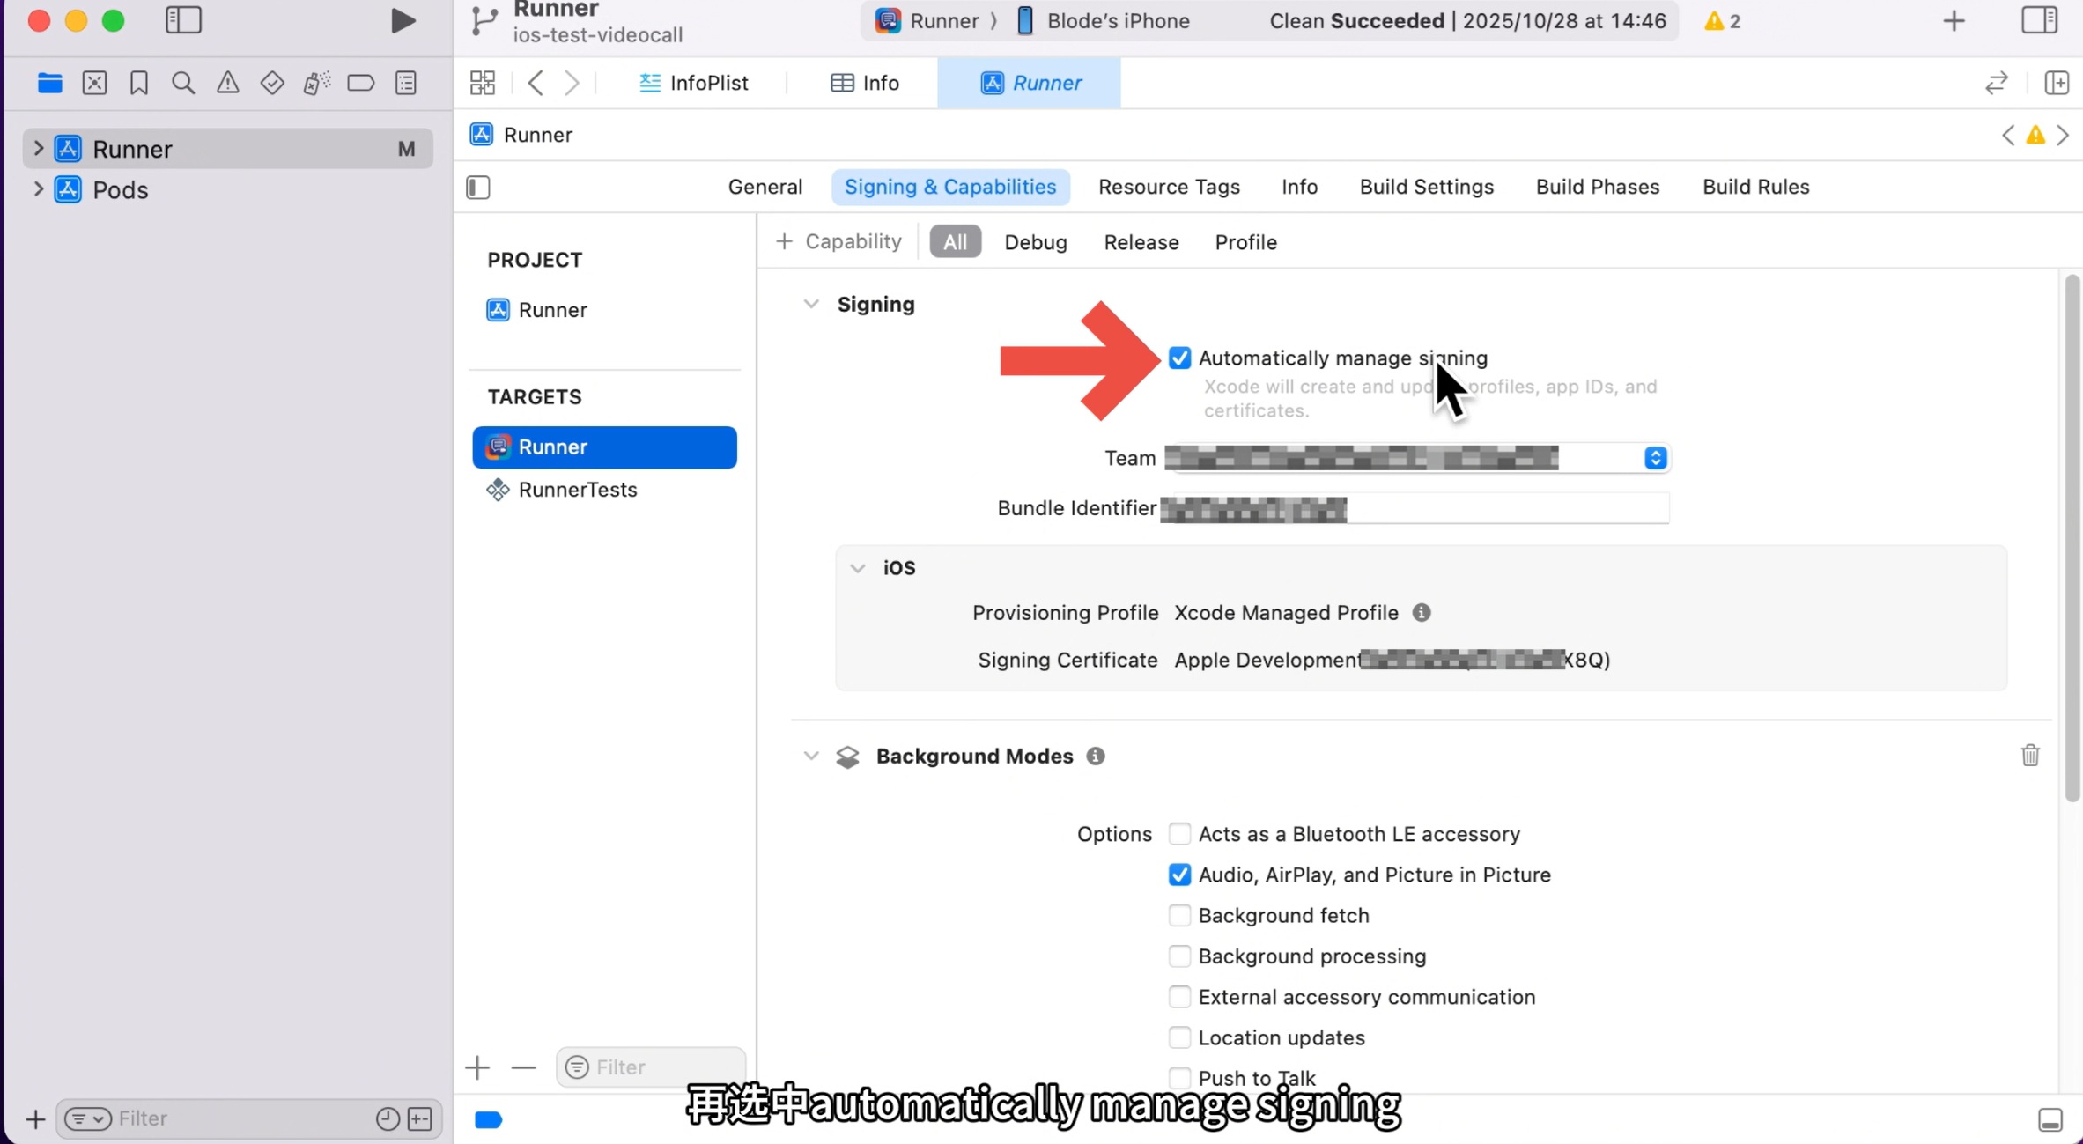The width and height of the screenshot is (2083, 1144).
Task: Uncheck Automatically manage signing
Action: 1180,358
